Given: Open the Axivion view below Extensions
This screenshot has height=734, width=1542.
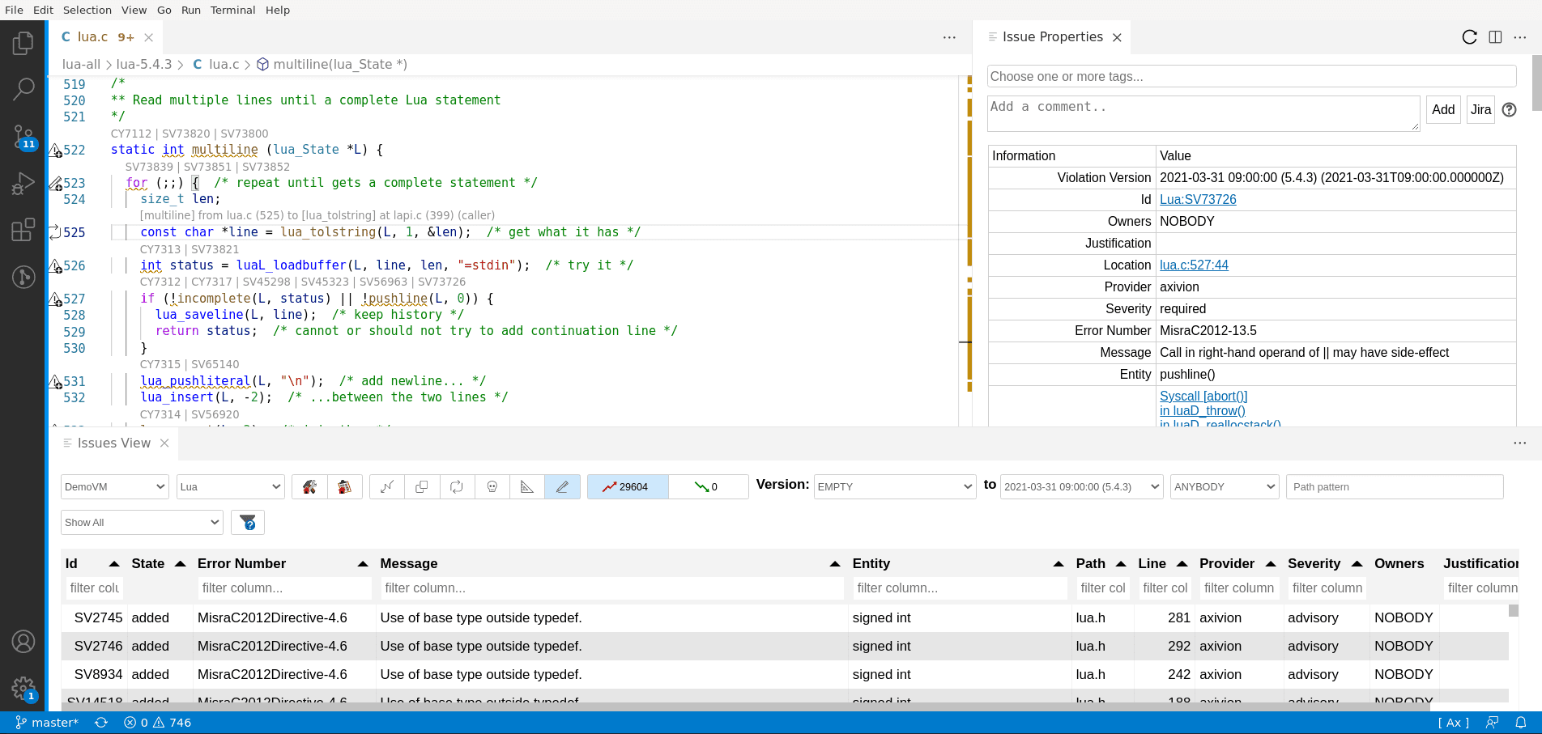Looking at the screenshot, I should [23, 277].
